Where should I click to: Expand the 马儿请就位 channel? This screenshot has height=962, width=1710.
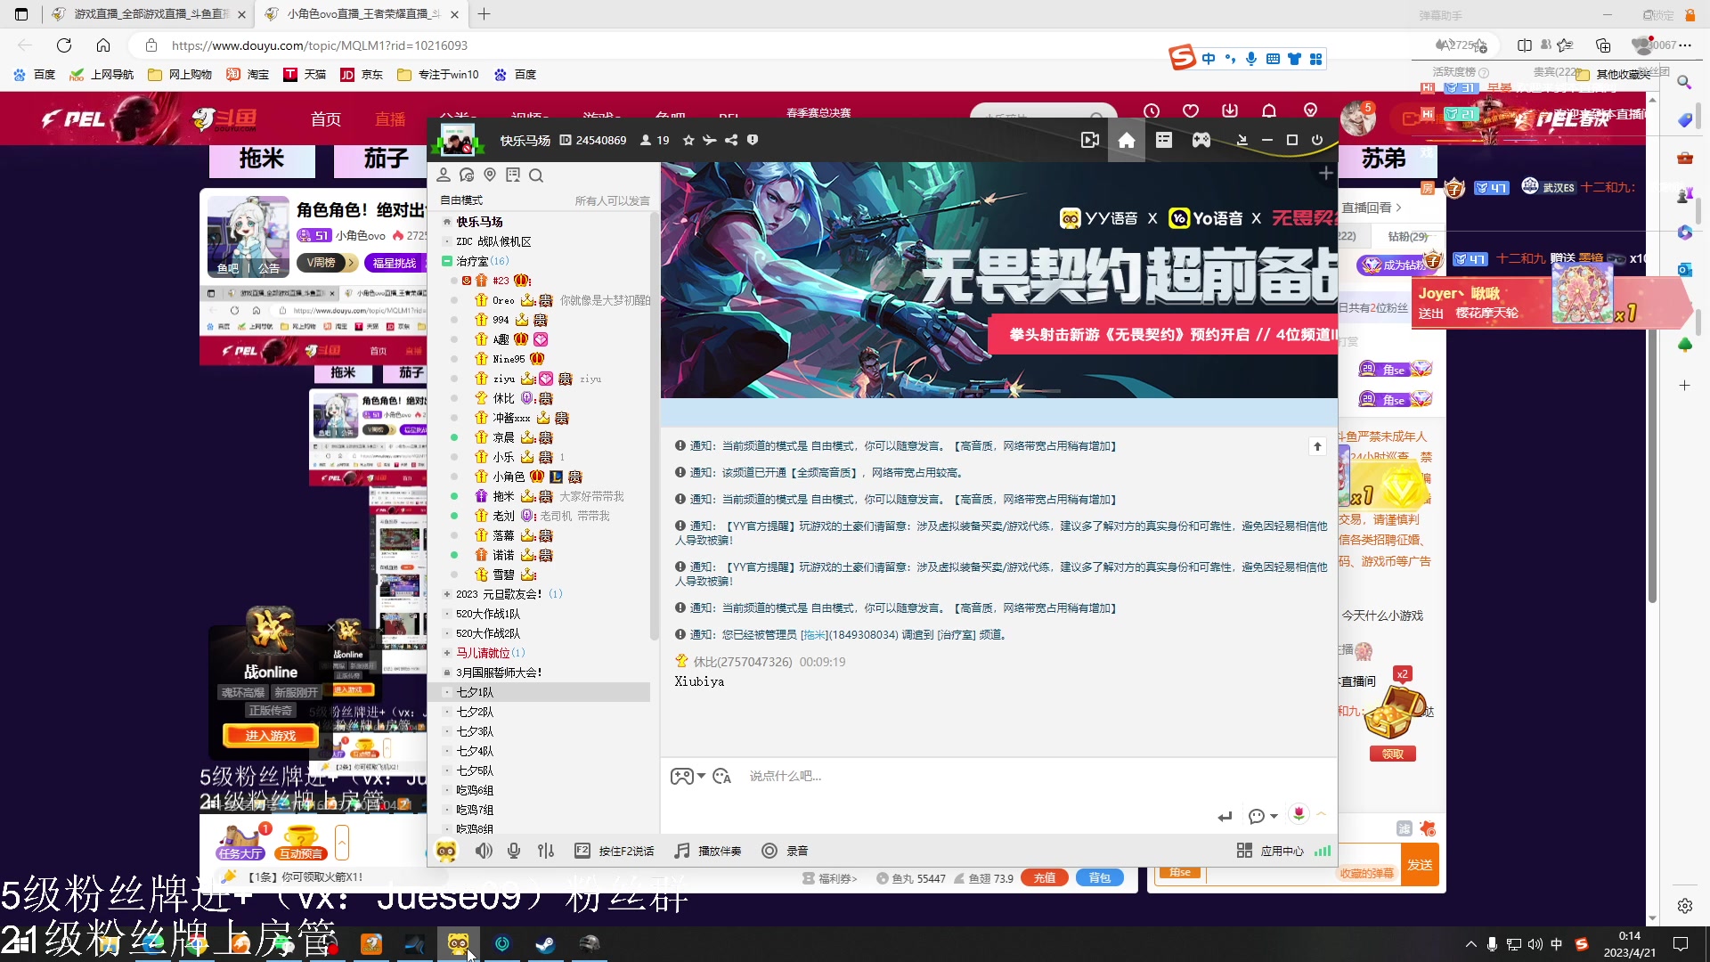[x=447, y=653]
